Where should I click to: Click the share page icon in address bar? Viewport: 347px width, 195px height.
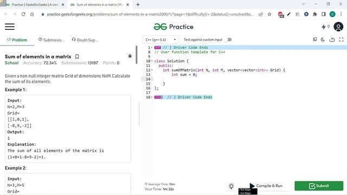tap(261, 14)
